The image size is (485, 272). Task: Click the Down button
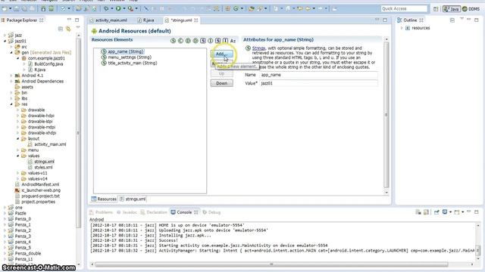[x=222, y=83]
